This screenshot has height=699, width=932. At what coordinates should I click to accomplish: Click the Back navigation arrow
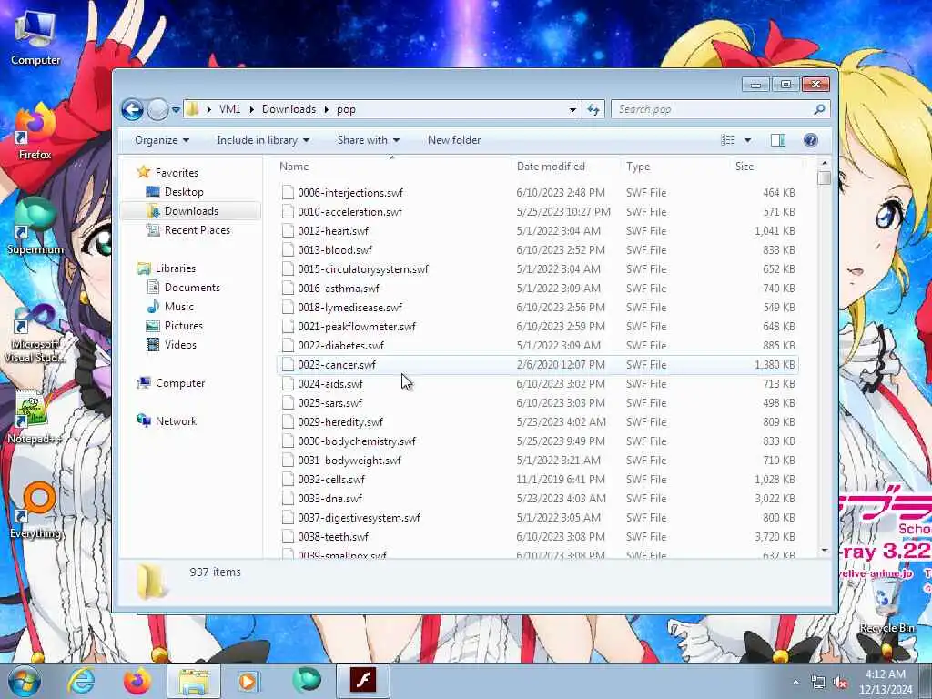[132, 109]
